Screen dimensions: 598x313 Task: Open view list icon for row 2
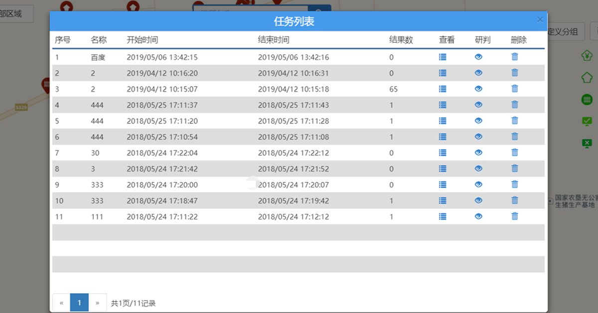443,73
